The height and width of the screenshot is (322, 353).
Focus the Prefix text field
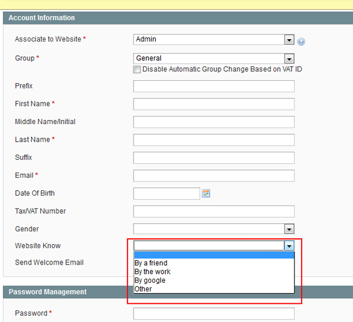214,86
